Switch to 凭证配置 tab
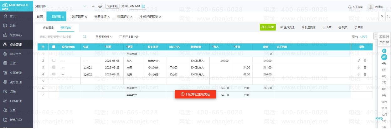 coord(77,17)
